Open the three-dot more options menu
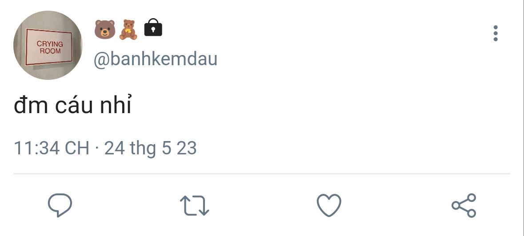 click(x=496, y=34)
